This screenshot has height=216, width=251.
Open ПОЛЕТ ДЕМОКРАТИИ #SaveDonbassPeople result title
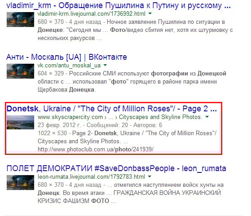(x=116, y=168)
